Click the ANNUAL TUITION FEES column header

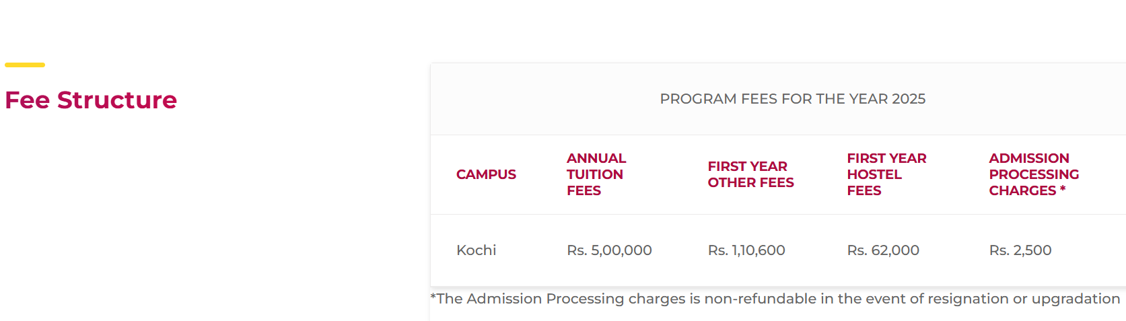596,174
